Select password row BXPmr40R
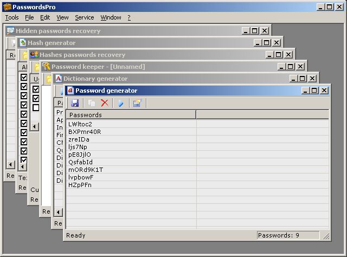Viewport: 347px width, 257px height. 131,132
